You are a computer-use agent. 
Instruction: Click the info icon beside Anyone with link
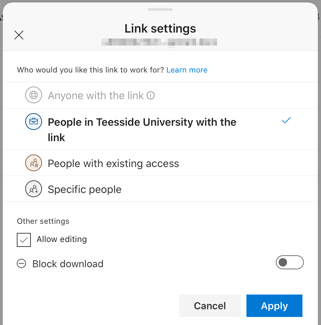point(151,95)
